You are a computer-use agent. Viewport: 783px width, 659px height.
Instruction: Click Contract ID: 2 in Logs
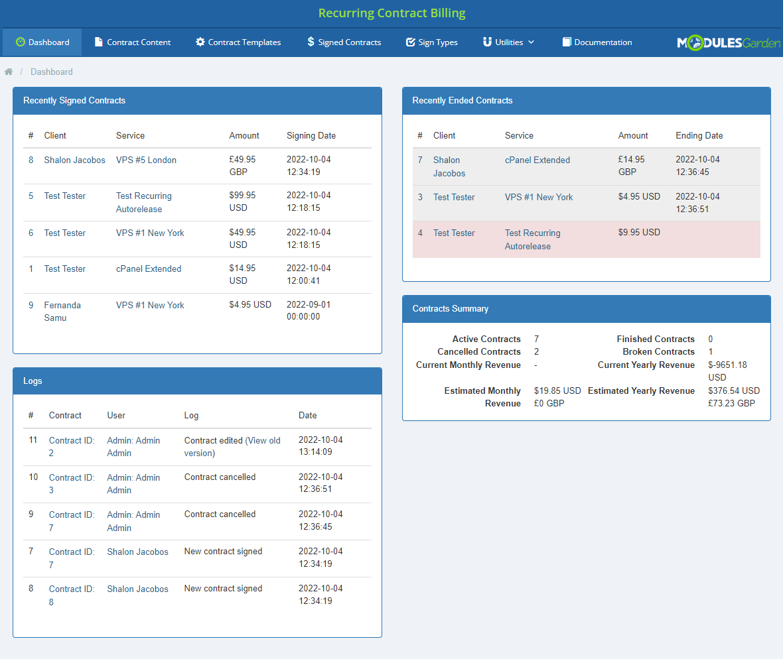pos(72,440)
